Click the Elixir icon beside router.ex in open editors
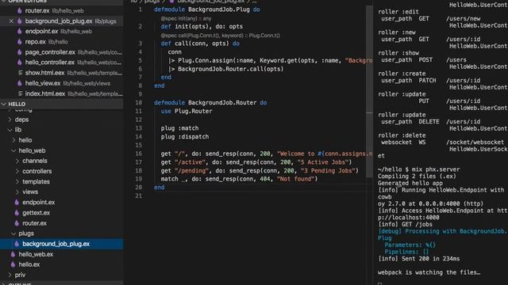508x285 pixels. (x=19, y=10)
